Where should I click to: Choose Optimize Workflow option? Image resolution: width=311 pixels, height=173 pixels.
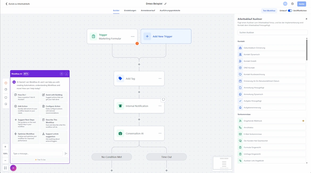coord(26,137)
